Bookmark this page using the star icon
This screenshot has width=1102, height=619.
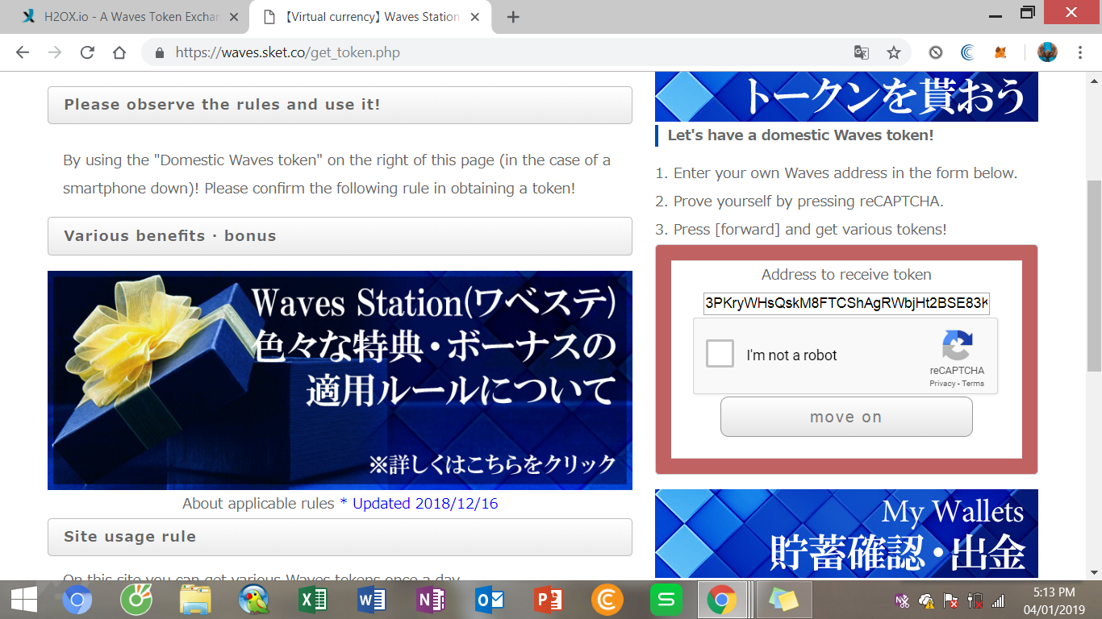(x=893, y=51)
